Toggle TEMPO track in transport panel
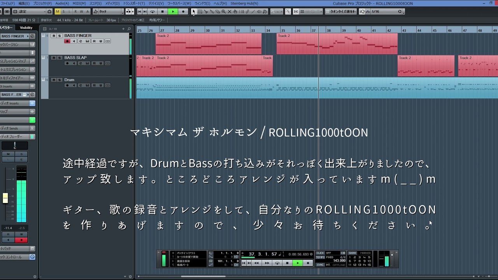Image resolution: width=498 pixels, height=280 pixels. [320, 257]
